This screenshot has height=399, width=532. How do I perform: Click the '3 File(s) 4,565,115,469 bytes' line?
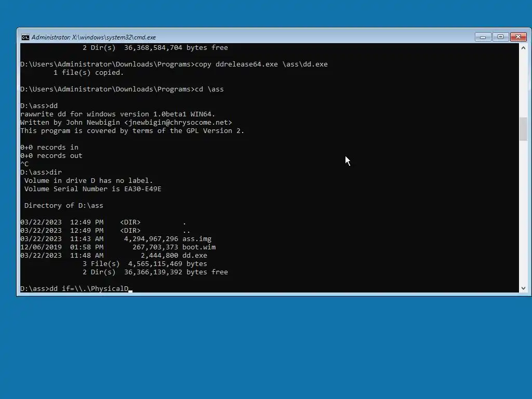[144, 263]
